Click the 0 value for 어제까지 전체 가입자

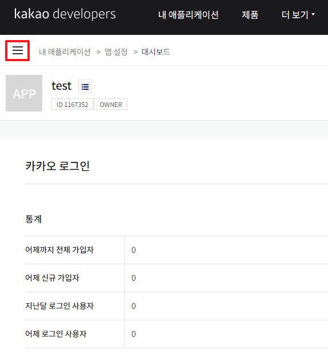[134, 250]
